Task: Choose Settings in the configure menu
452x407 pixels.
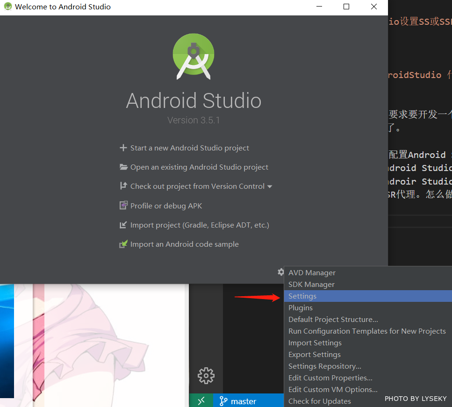Action: click(x=368, y=296)
